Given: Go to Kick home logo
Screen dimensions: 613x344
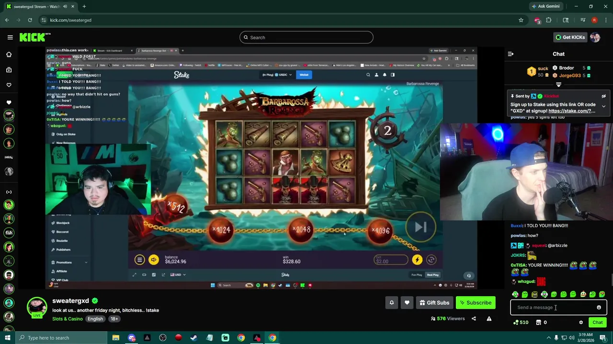Looking at the screenshot, I should click(x=34, y=37).
